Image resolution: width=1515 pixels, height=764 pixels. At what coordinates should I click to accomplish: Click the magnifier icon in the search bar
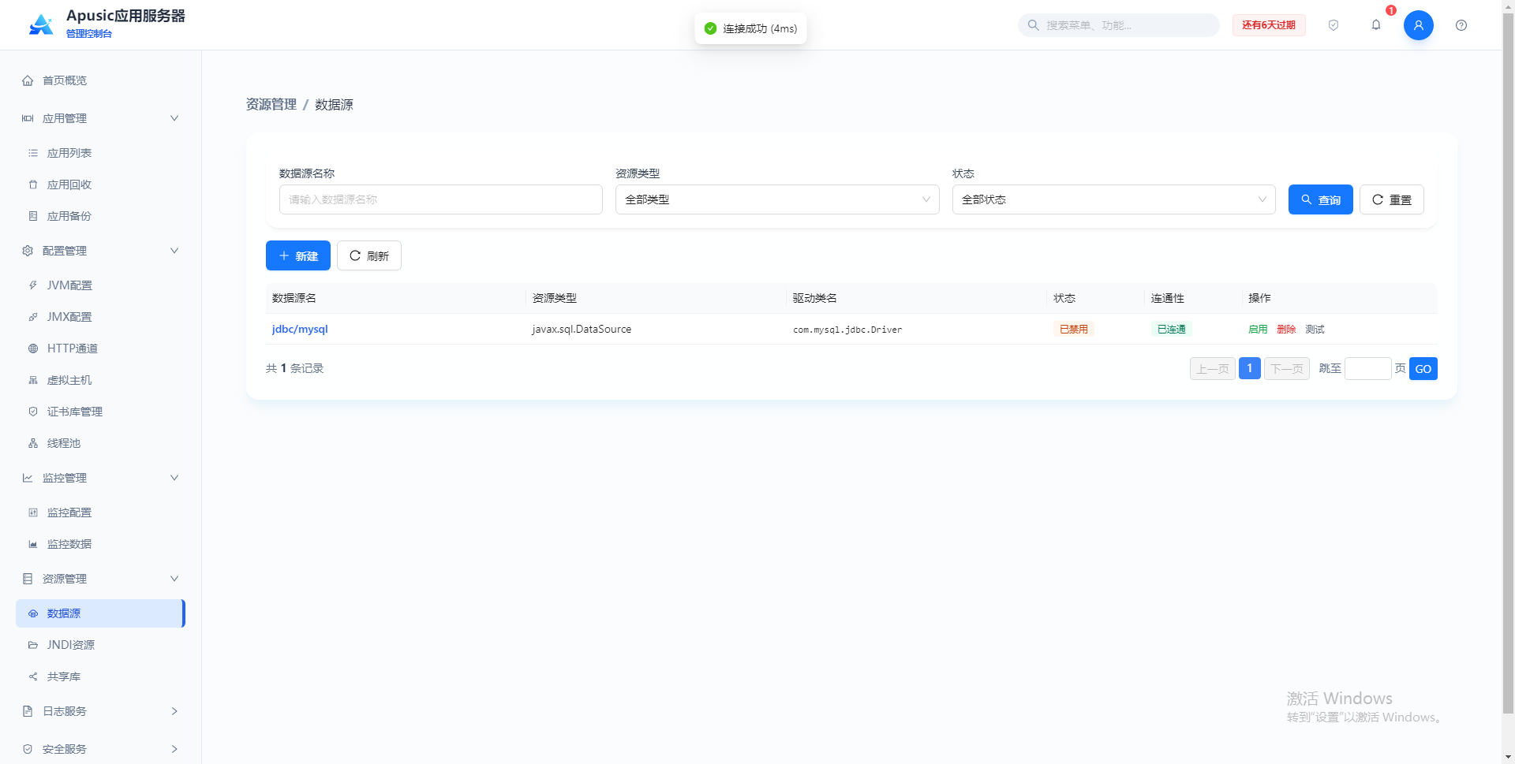(x=1033, y=25)
